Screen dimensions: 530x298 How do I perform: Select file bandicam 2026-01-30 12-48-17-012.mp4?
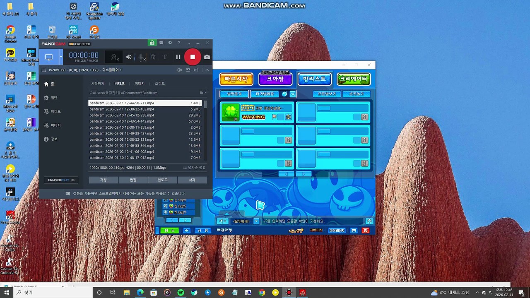coord(145,158)
